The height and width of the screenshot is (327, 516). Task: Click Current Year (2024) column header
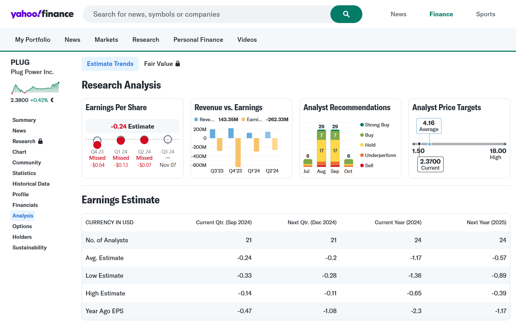click(x=398, y=222)
